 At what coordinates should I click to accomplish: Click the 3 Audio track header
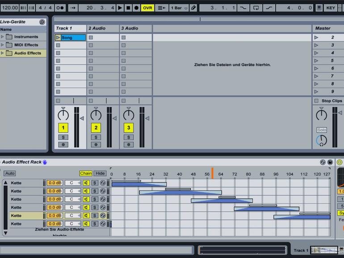tap(136, 28)
